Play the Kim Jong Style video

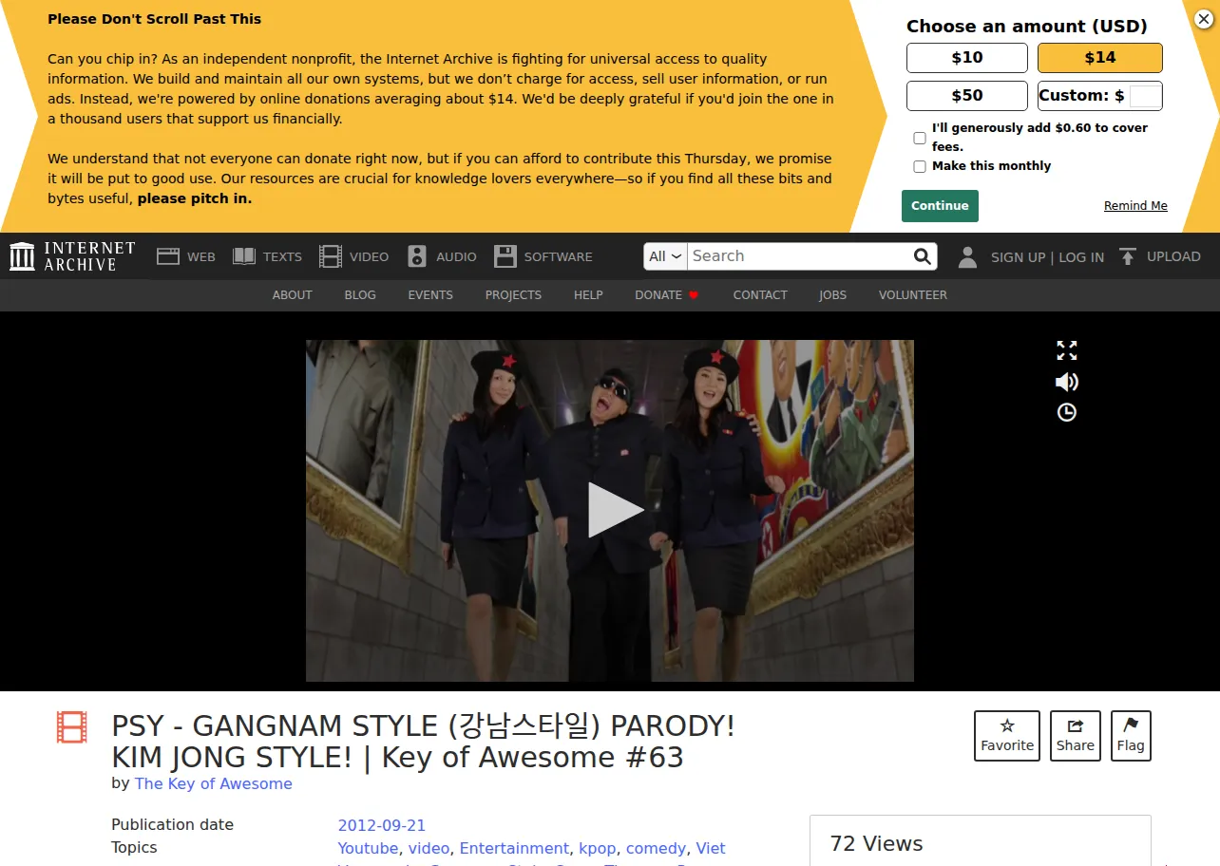(x=614, y=510)
